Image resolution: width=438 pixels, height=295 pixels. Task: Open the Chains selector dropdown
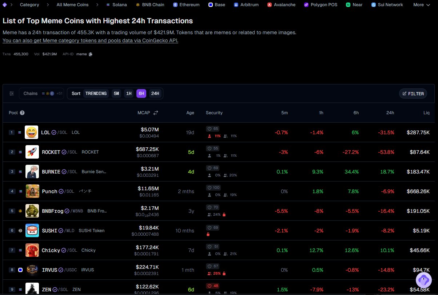[x=41, y=93]
